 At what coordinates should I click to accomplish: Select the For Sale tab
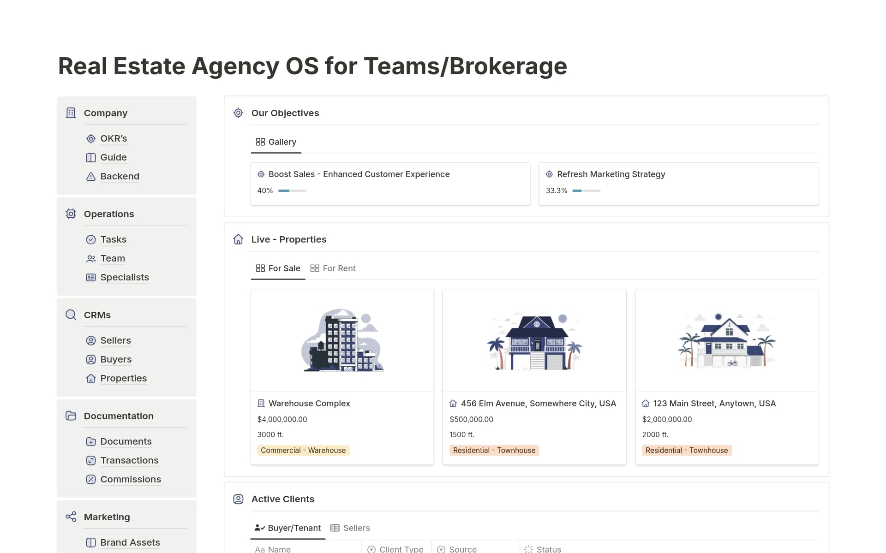tap(278, 268)
